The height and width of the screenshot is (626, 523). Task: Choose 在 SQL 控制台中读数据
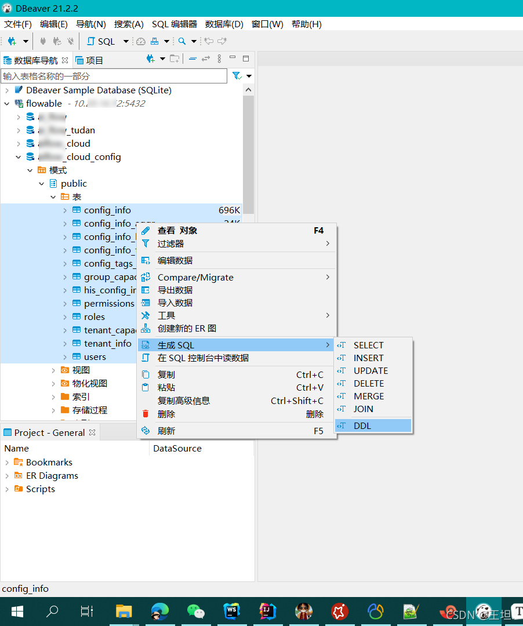tap(237, 358)
